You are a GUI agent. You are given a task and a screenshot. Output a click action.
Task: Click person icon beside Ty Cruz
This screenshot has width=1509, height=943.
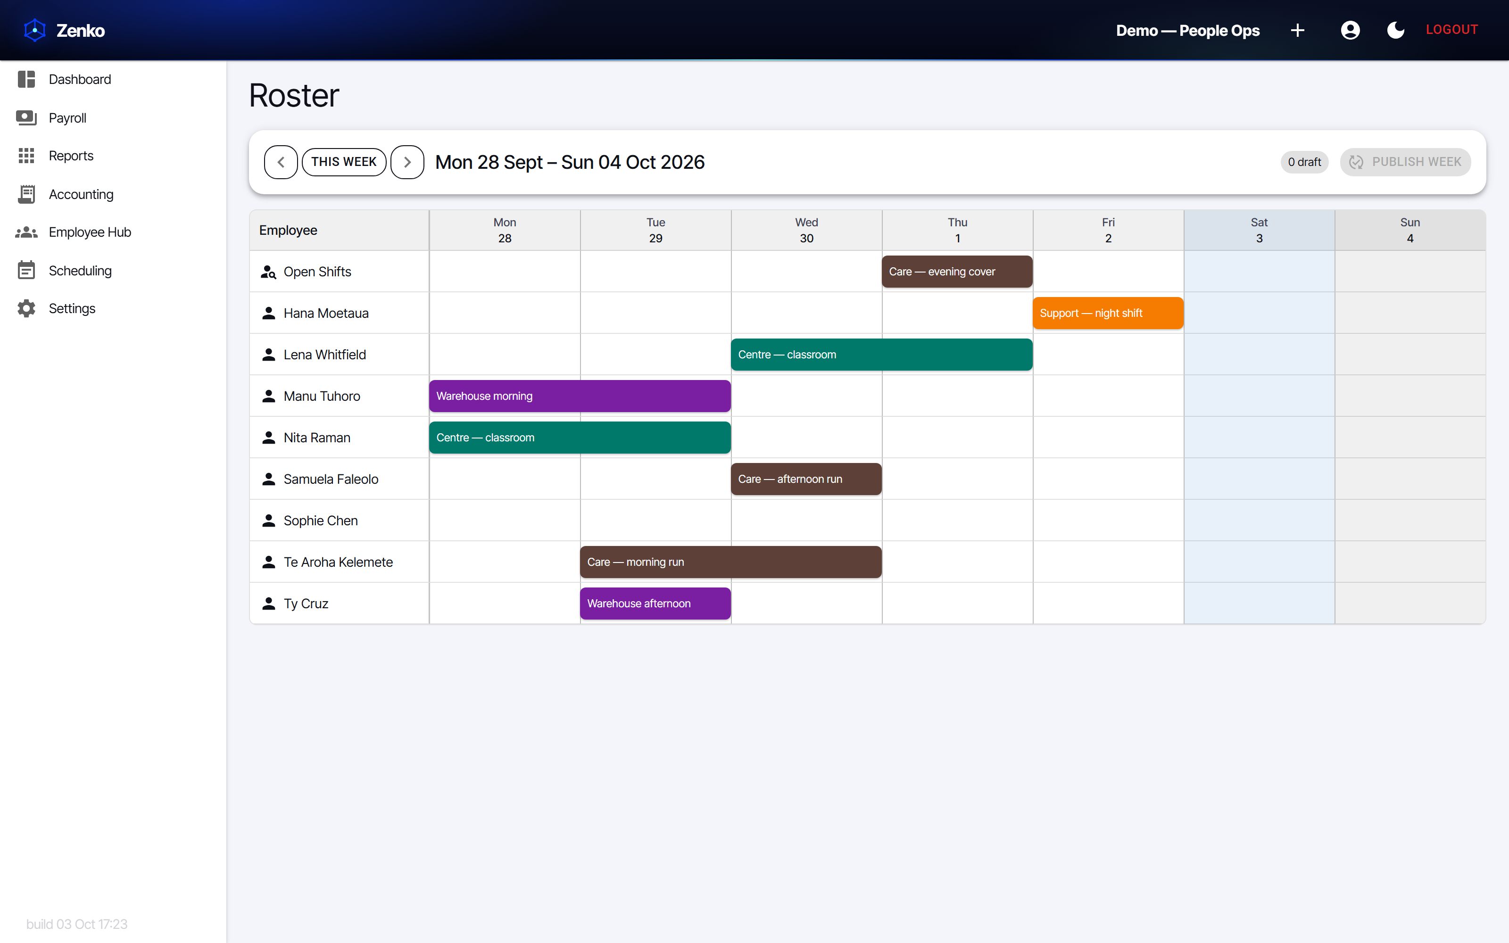(x=269, y=604)
